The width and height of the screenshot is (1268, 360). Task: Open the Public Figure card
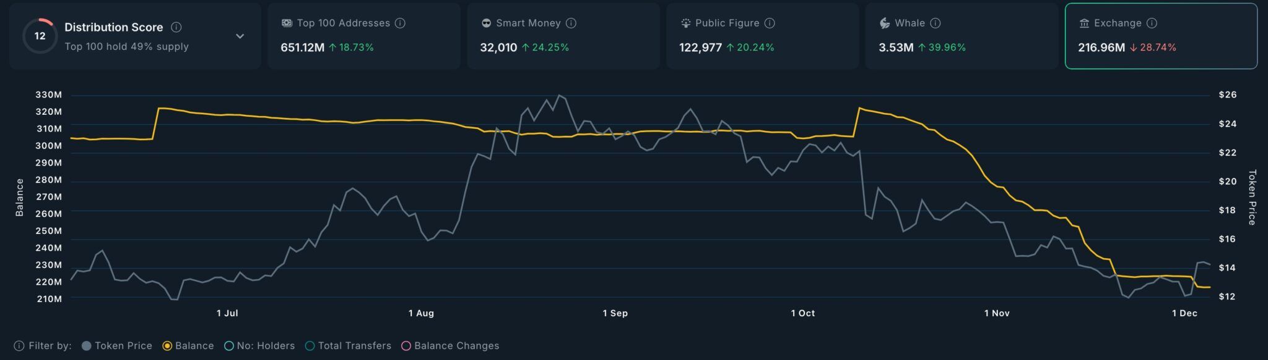[x=762, y=36]
